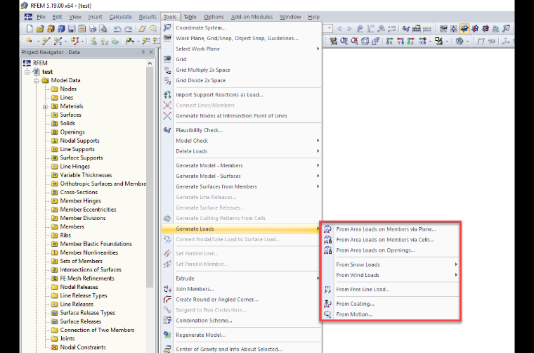The width and height of the screenshot is (534, 353).
Task: Open the Calculate menu
Action: [x=121, y=17]
